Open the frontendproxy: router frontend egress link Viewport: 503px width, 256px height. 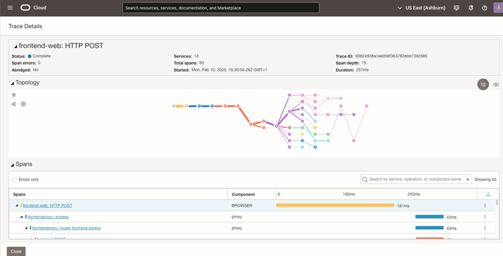[66, 228]
